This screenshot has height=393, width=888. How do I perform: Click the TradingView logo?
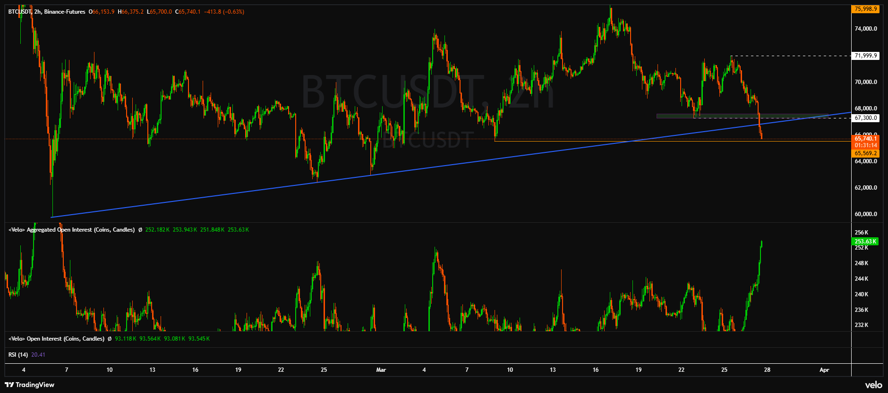[x=29, y=385]
